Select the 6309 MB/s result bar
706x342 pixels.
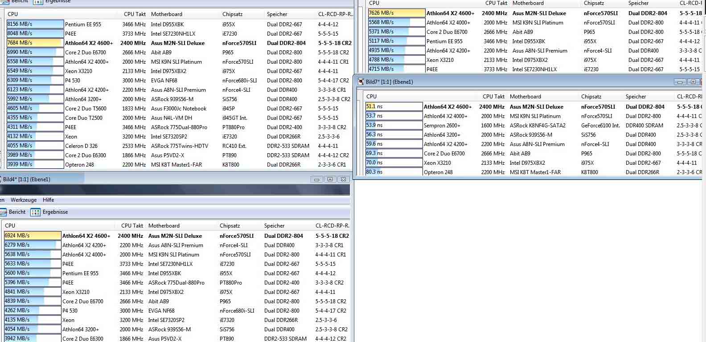(x=35, y=80)
